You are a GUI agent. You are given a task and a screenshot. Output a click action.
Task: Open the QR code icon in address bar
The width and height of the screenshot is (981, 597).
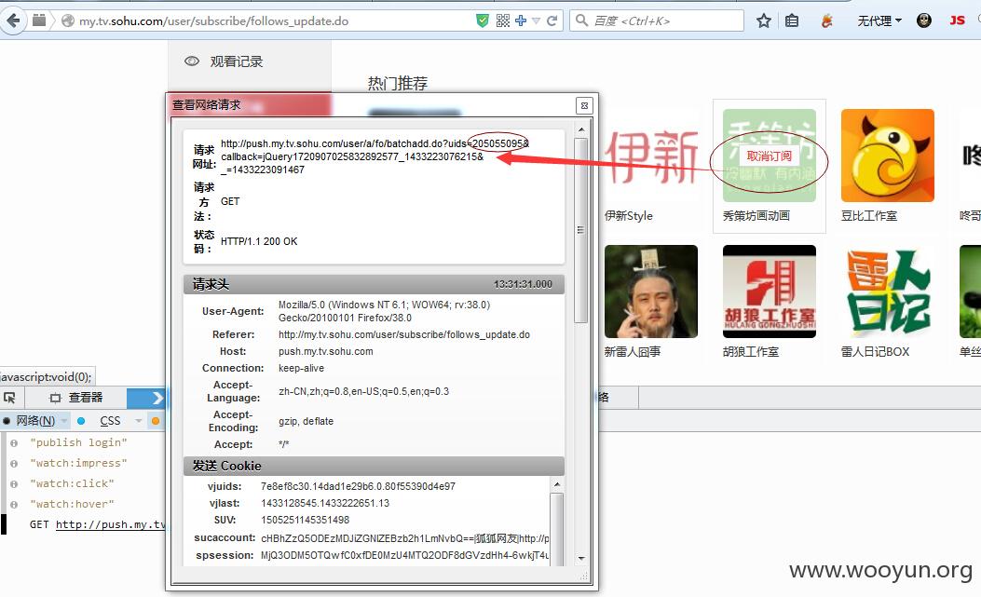[x=503, y=20]
